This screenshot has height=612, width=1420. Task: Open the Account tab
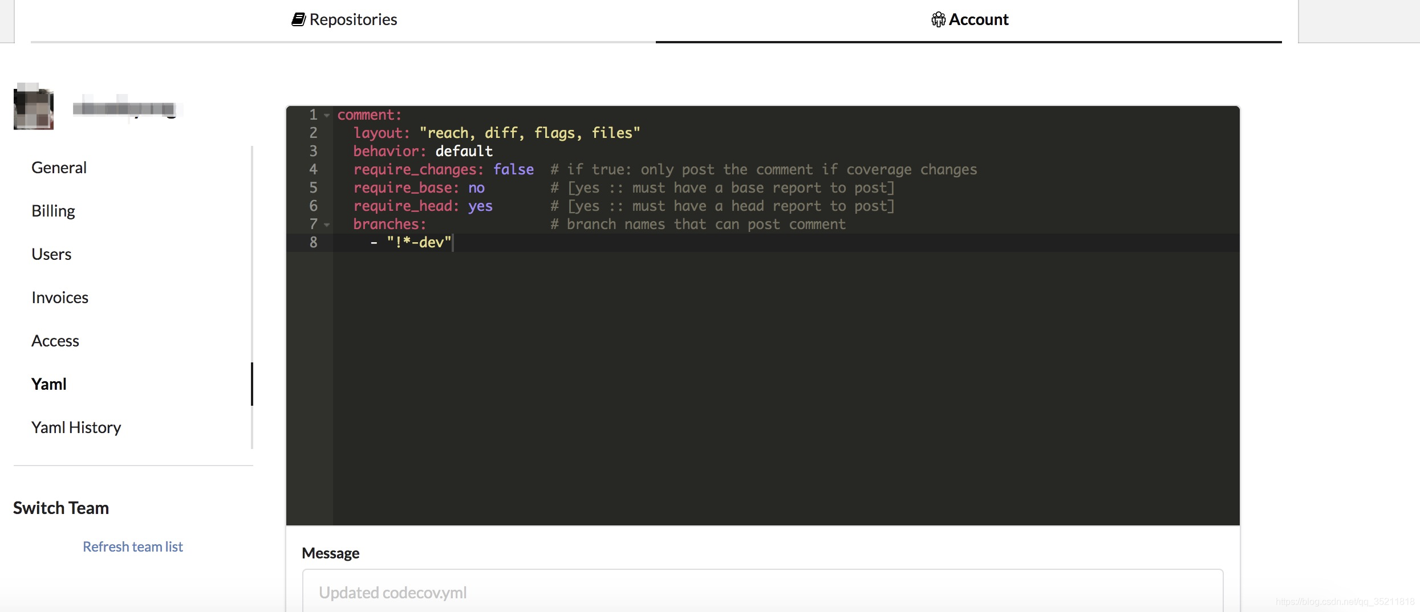click(x=969, y=19)
